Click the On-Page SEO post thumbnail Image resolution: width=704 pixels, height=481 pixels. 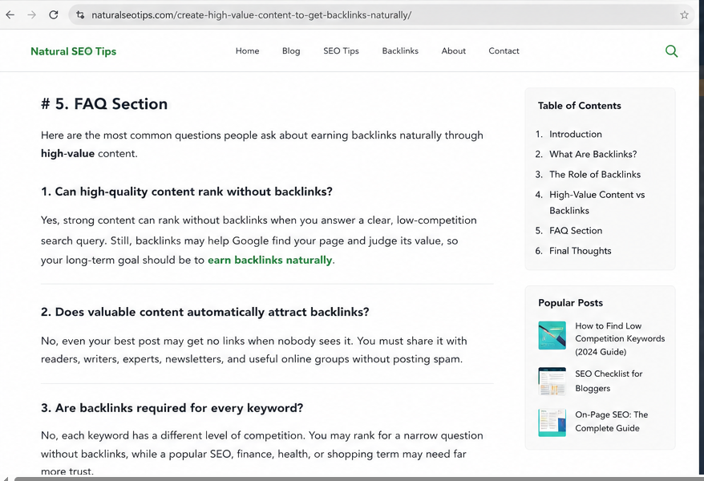[552, 422]
